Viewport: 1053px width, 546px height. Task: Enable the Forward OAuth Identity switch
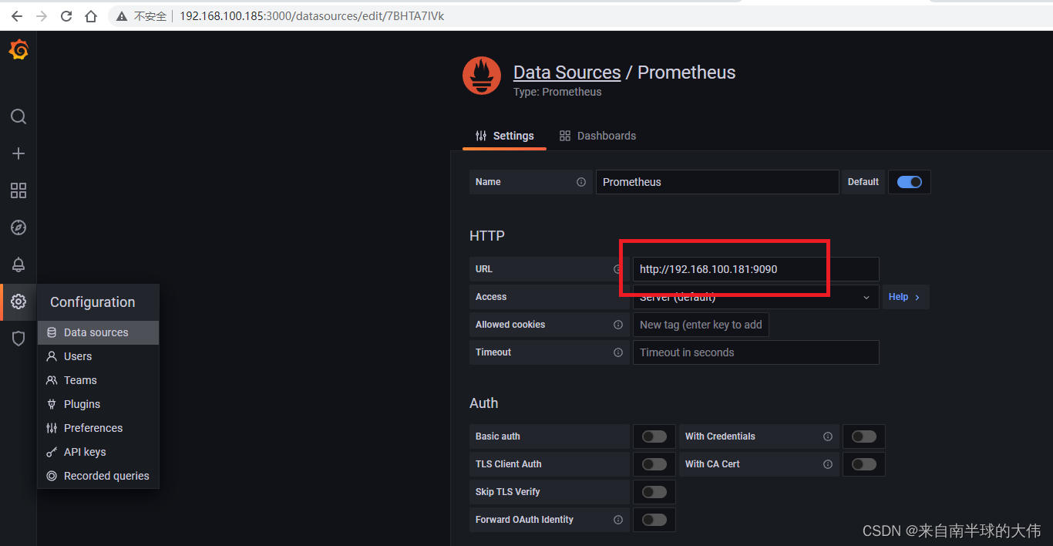654,520
